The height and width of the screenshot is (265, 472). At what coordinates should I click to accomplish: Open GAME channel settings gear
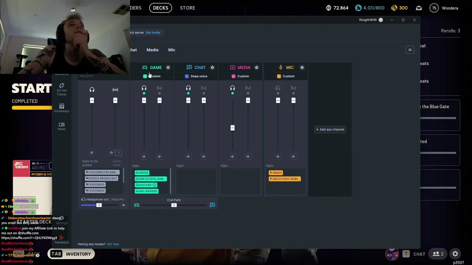point(168,67)
